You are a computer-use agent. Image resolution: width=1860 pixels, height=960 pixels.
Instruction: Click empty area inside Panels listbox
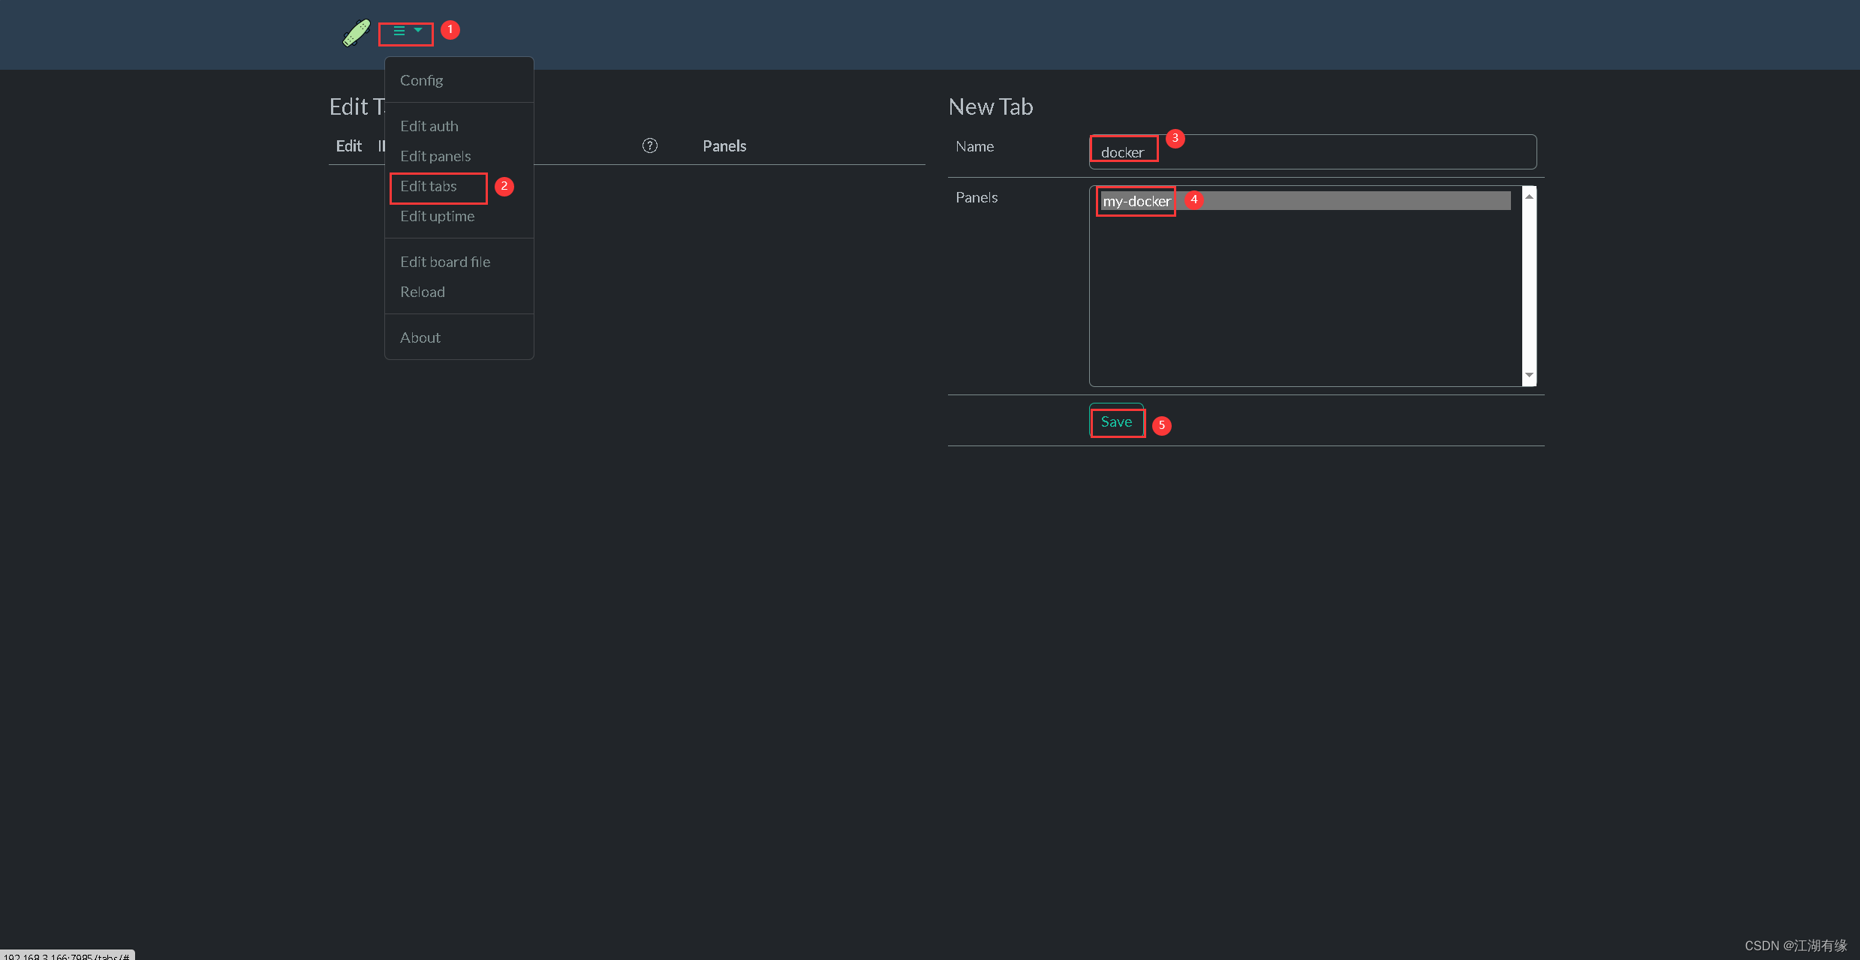pyautogui.click(x=1305, y=300)
